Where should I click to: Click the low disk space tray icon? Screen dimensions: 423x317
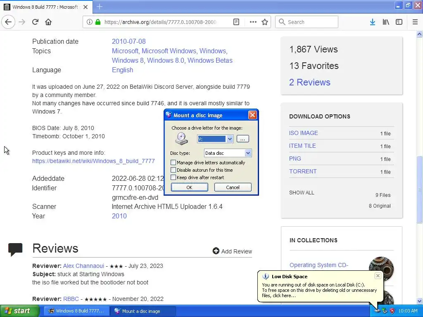point(378,311)
